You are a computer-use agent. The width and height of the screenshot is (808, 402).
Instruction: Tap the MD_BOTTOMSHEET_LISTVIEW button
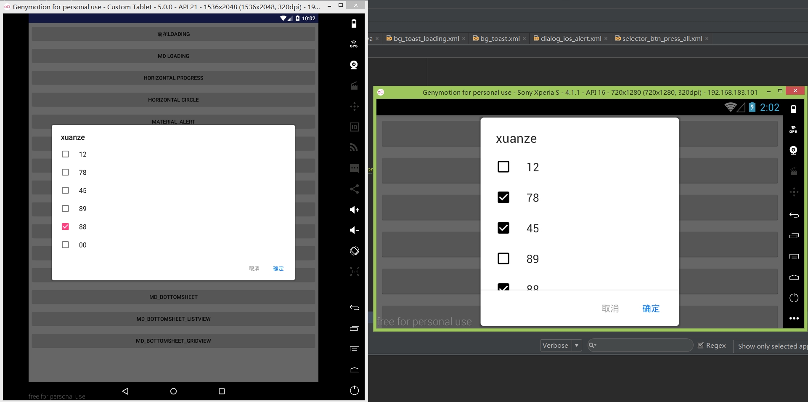[x=173, y=319]
